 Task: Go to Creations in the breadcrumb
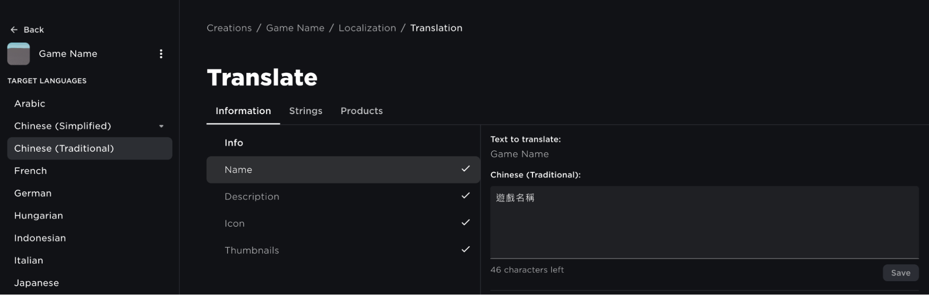[229, 28]
